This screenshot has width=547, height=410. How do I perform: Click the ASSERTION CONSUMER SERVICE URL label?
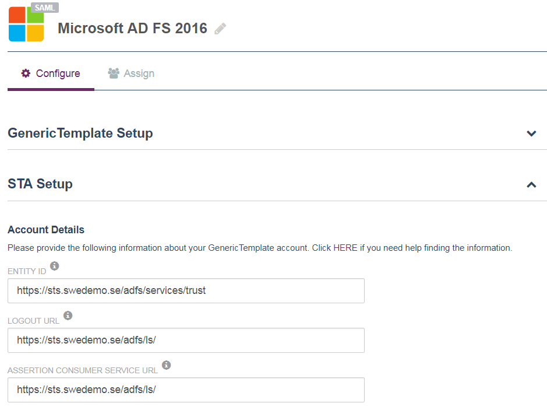click(x=83, y=370)
